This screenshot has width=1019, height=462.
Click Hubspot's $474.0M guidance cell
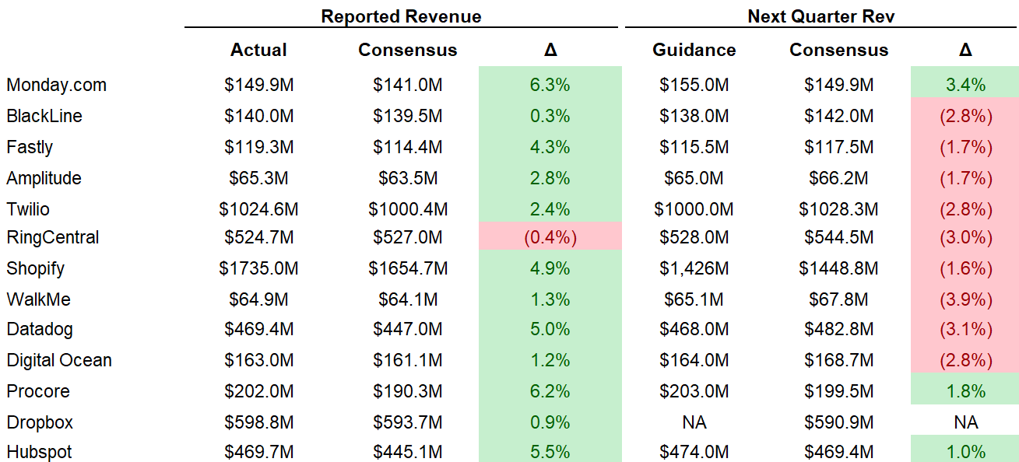694,452
